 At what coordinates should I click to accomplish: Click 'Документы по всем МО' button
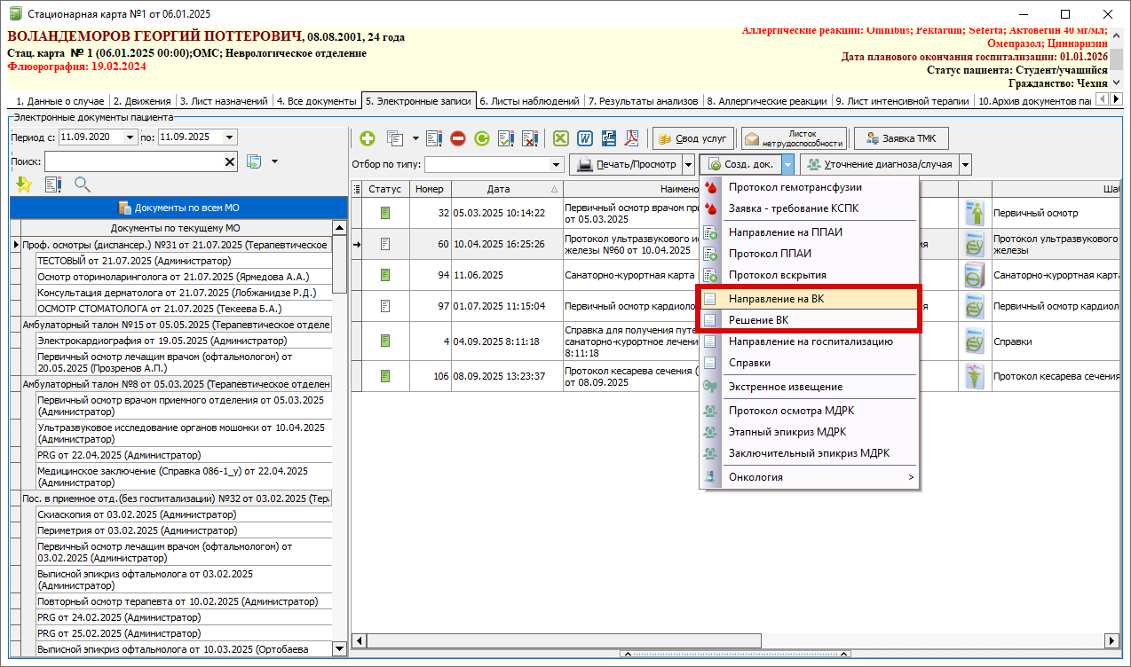pos(178,208)
